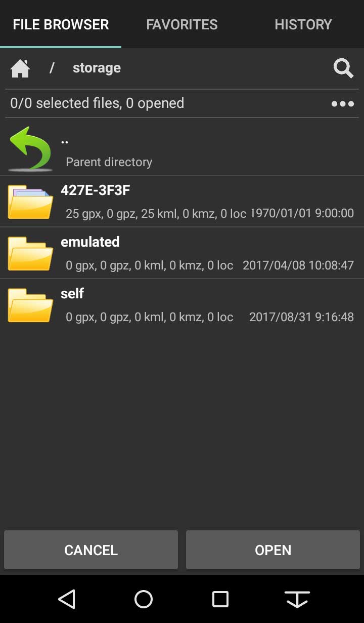Open the emulated folder entry
Image resolution: width=364 pixels, height=623 pixels.
coord(182,253)
